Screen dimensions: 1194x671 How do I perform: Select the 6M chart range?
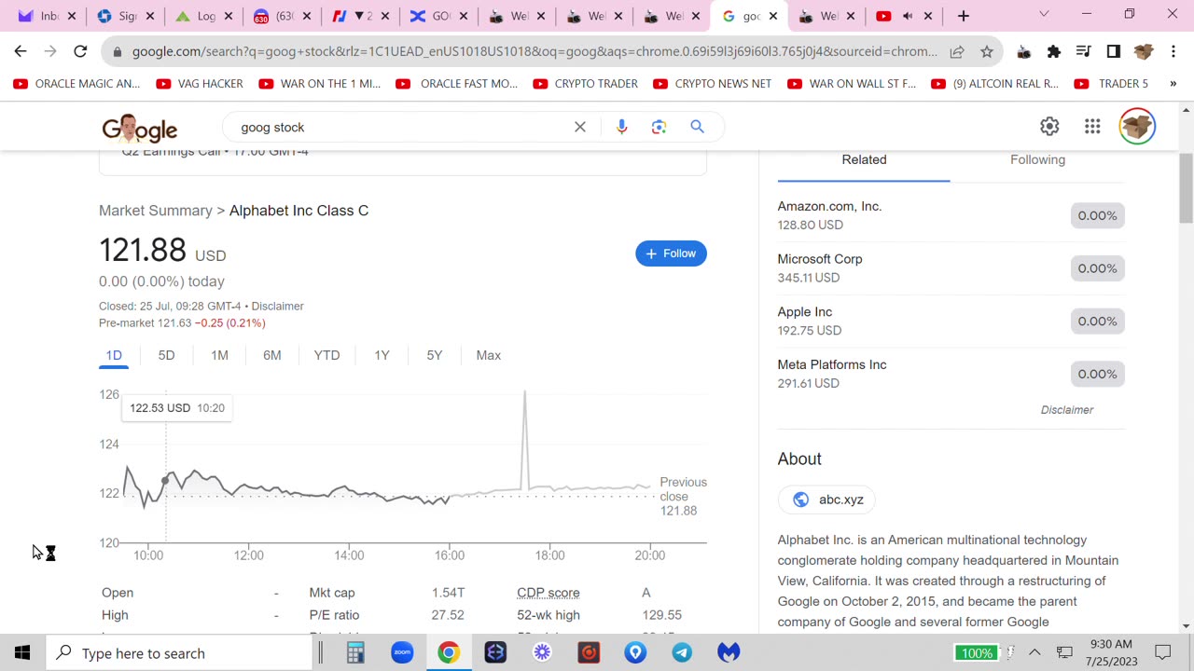coord(272,355)
